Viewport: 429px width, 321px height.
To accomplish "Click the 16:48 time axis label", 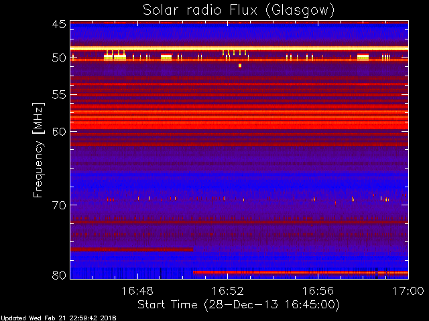I will tap(137, 291).
